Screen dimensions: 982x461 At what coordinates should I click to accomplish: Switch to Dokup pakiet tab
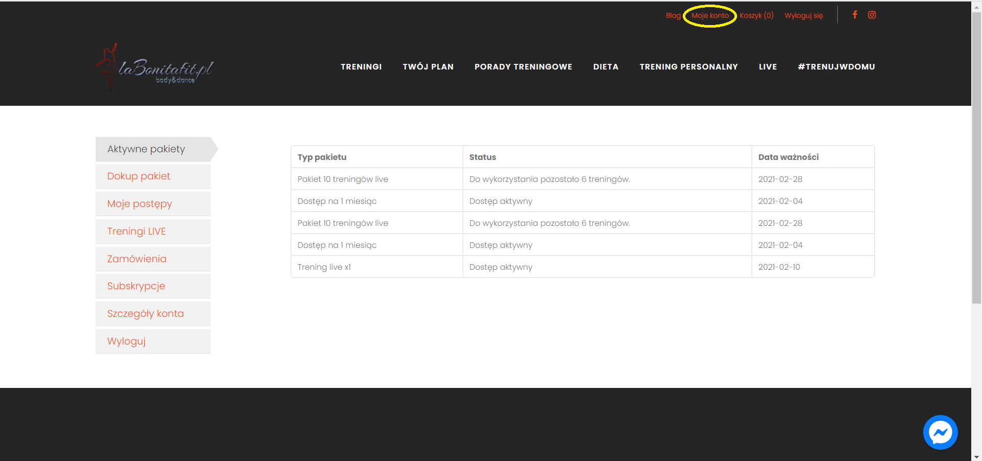coord(139,176)
